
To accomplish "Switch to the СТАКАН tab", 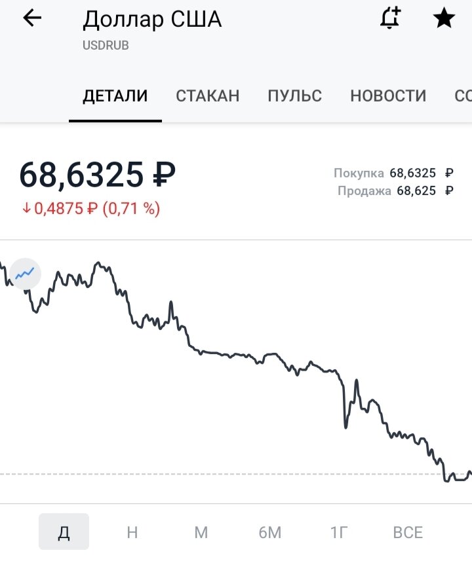I will click(206, 96).
